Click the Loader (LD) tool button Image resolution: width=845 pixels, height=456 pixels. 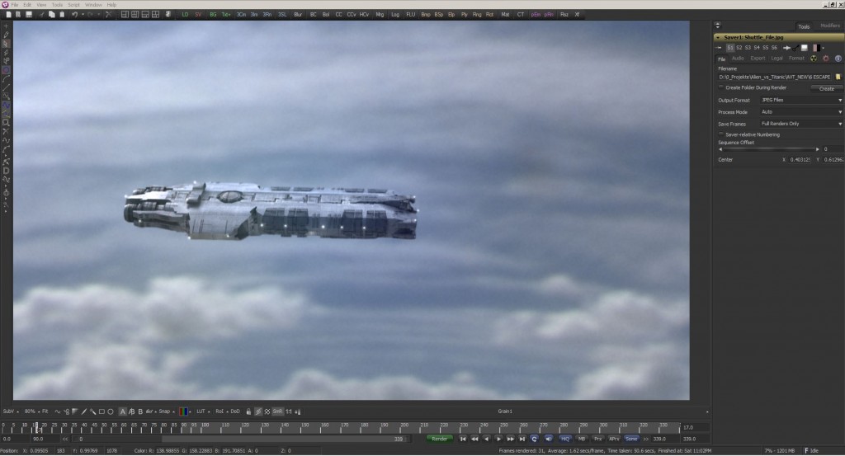pyautogui.click(x=185, y=15)
